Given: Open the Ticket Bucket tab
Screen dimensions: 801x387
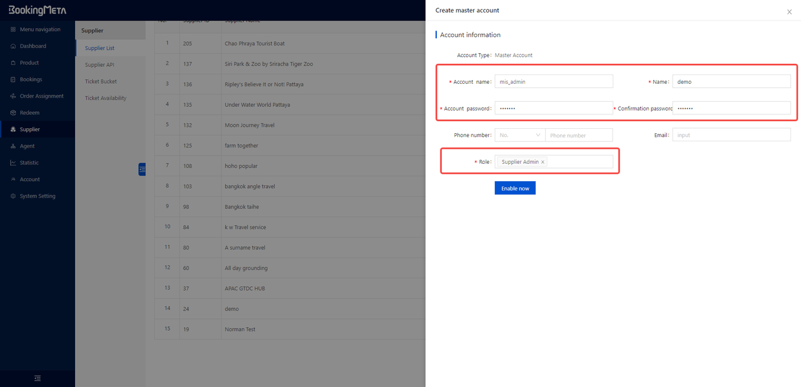Looking at the screenshot, I should pyautogui.click(x=101, y=81).
